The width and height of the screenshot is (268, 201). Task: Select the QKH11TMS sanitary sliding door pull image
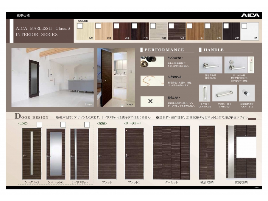(251, 65)
